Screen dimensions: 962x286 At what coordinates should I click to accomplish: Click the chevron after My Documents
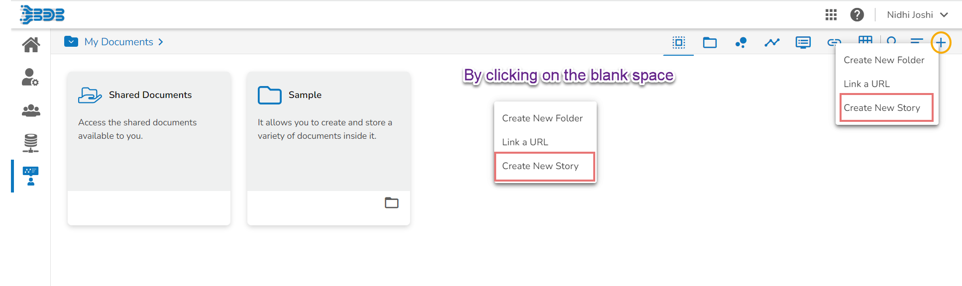161,42
